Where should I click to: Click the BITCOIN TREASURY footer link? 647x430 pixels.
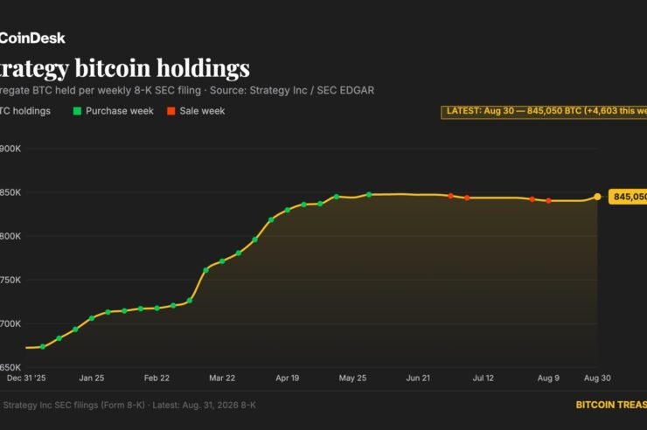click(x=611, y=405)
